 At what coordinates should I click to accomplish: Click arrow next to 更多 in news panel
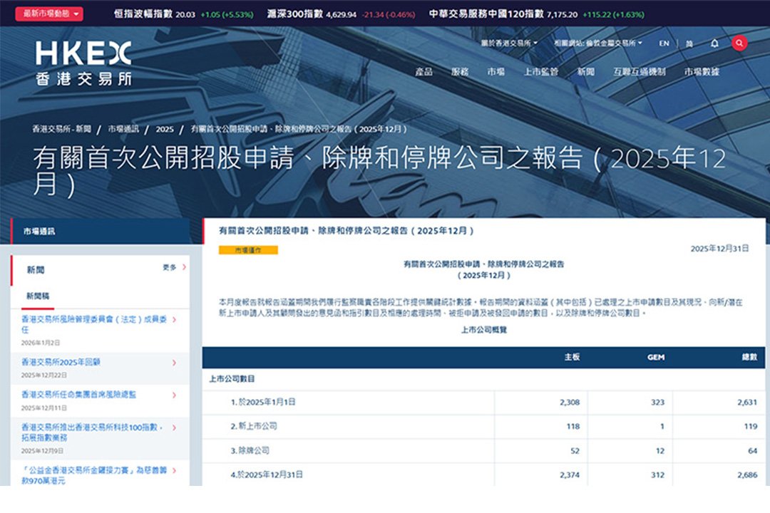pos(184,267)
